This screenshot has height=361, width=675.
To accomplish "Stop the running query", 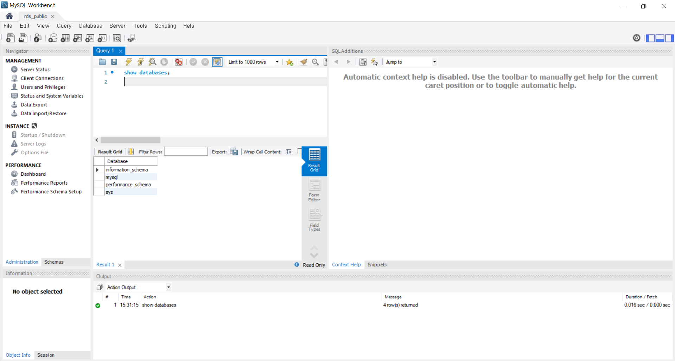I will (x=164, y=62).
